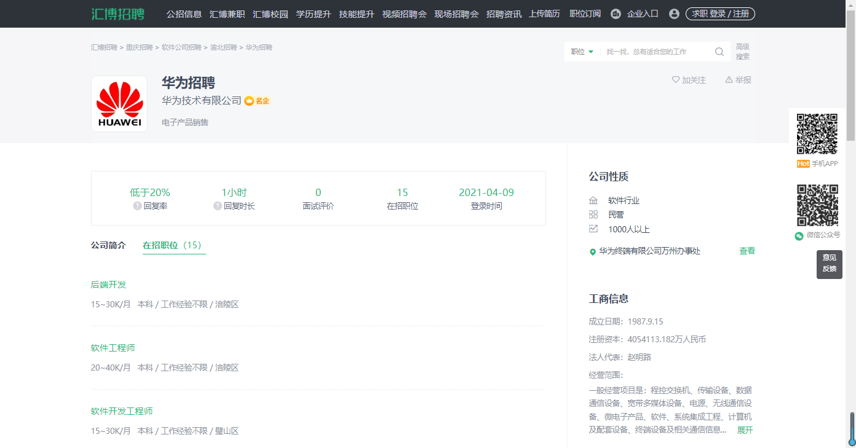856x448 pixels.
Task: Click the 回复时长 question mark icon
Action: (x=218, y=206)
